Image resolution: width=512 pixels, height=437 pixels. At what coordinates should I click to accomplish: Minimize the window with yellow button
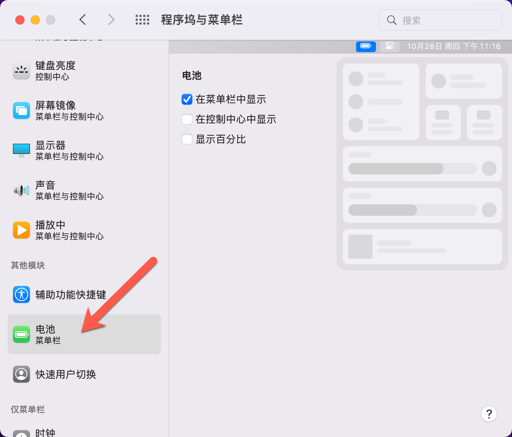point(35,20)
